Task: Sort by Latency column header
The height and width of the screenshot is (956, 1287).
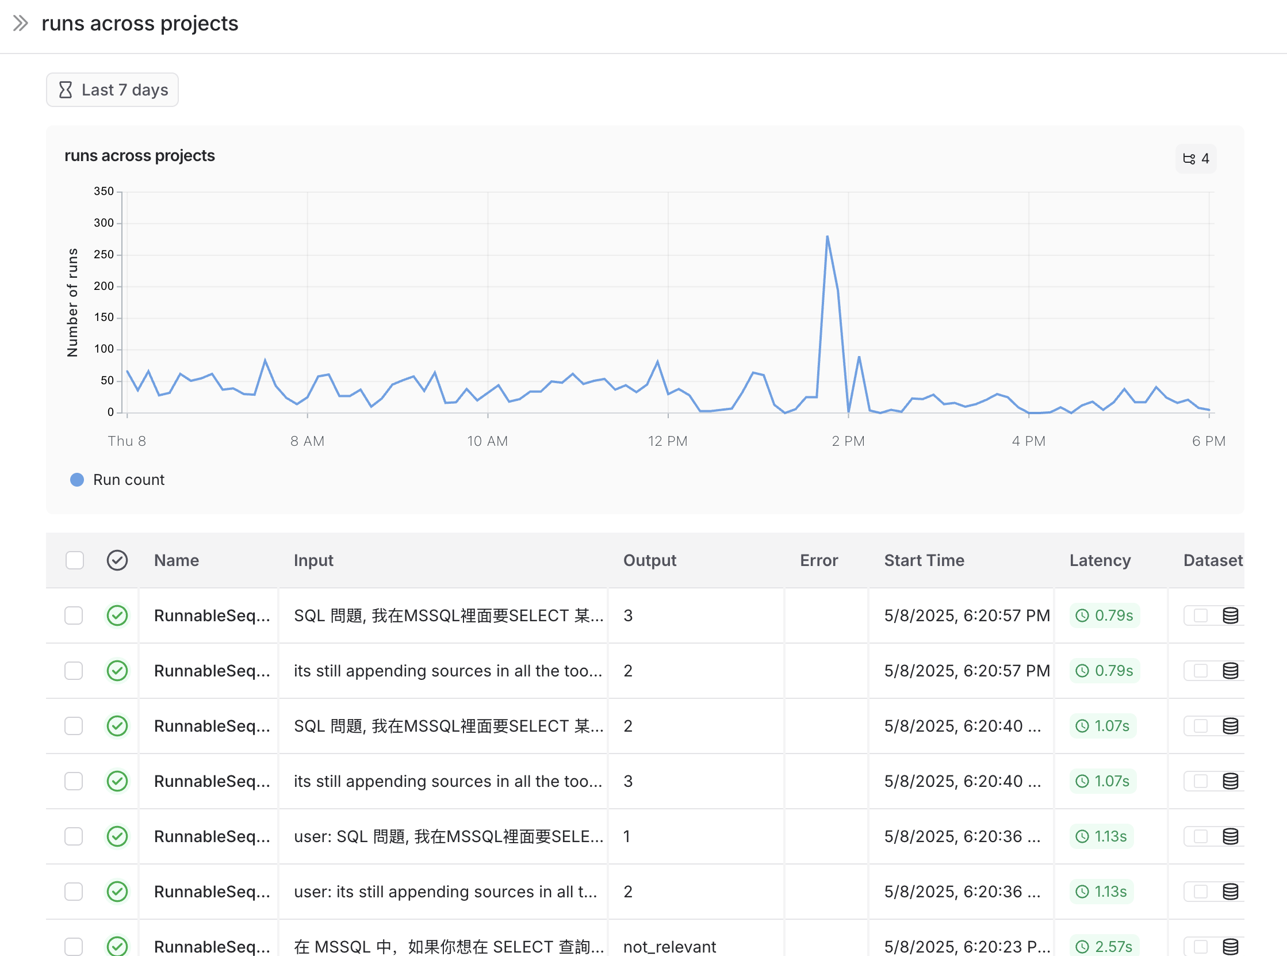Action: pyautogui.click(x=1100, y=560)
